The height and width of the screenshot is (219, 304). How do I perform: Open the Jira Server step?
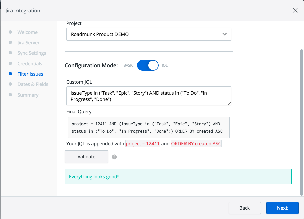pos(28,43)
